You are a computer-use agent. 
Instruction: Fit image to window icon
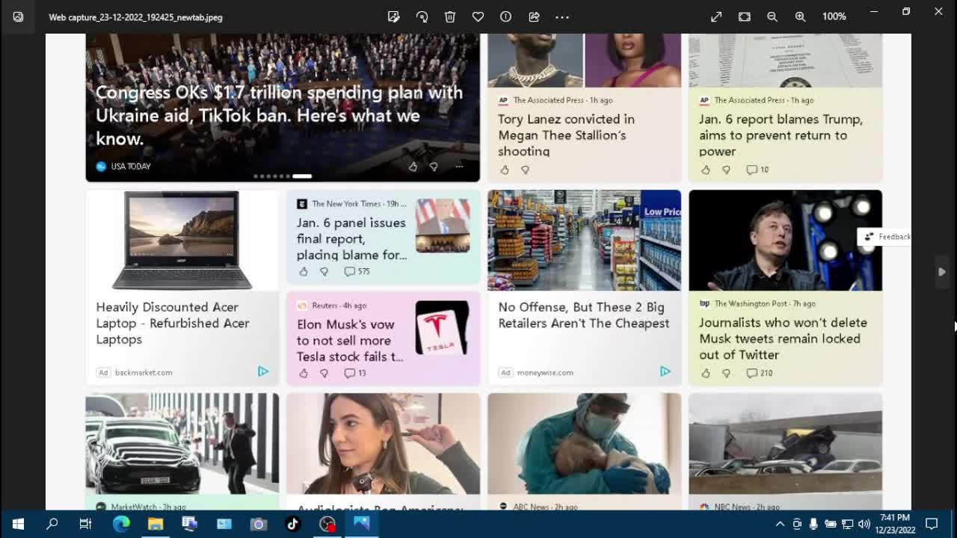coord(745,16)
